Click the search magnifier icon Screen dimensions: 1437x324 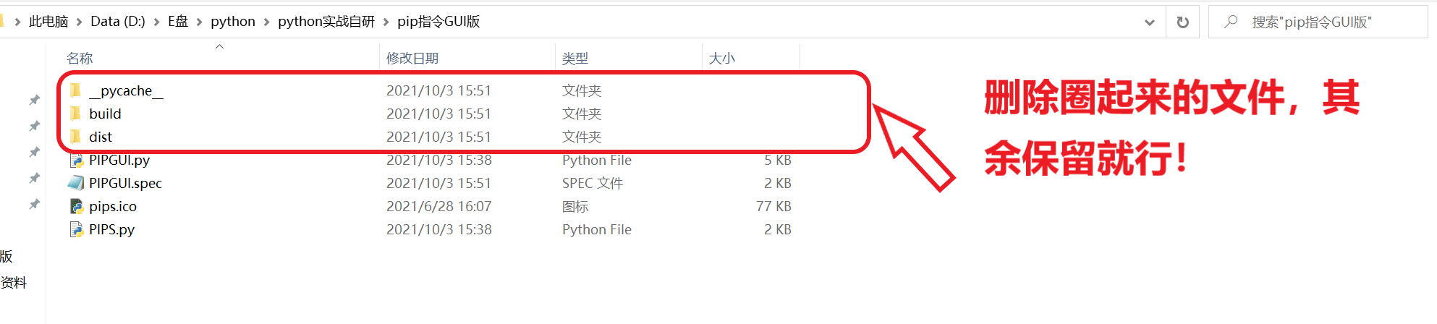pos(1231,22)
